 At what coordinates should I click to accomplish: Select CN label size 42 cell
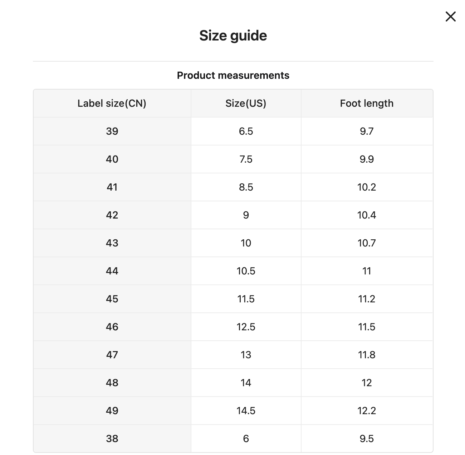[112, 215]
